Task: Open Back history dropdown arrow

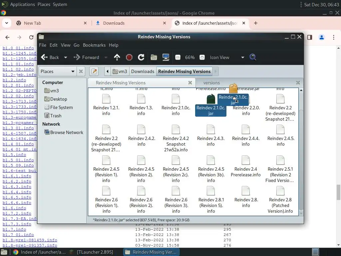Action: pyautogui.click(x=66, y=57)
